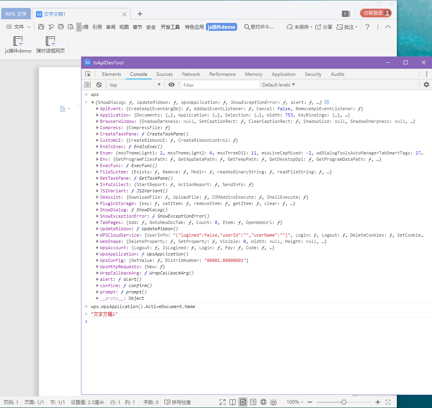Viewport: 432px width, 408px height.
Task: Click the 分享 share button
Action: tap(324, 27)
